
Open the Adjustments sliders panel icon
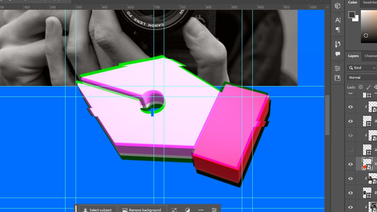click(337, 68)
